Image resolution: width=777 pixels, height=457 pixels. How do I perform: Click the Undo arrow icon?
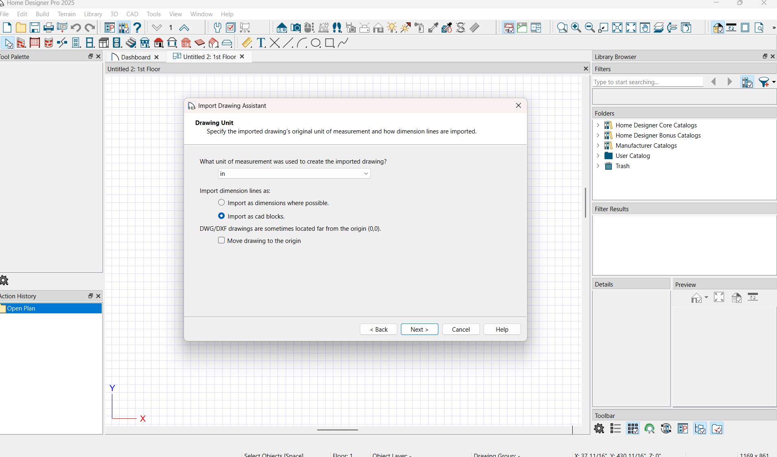(76, 28)
